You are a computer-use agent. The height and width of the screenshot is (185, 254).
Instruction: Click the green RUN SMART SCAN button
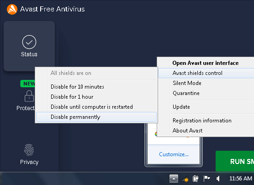point(235,161)
